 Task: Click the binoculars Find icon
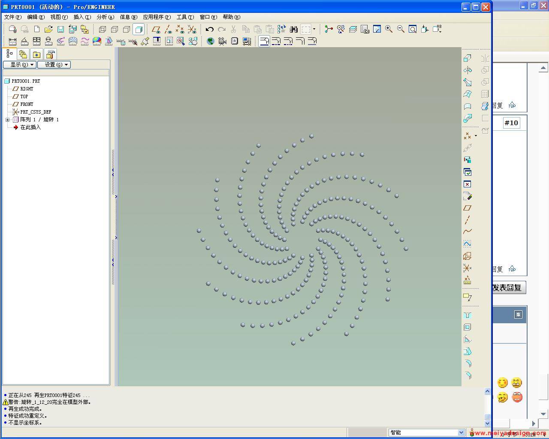click(x=294, y=29)
